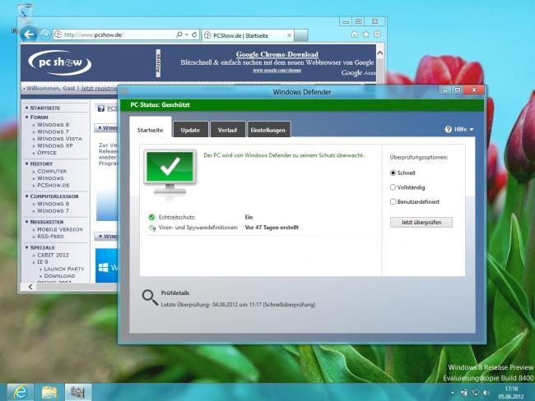Click the Internet Explorer back arrow button

tap(29, 34)
